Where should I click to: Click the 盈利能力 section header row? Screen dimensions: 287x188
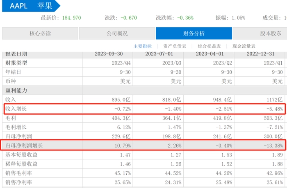click(x=16, y=90)
